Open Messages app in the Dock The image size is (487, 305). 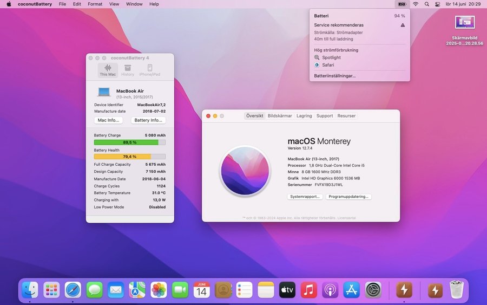[94, 290]
